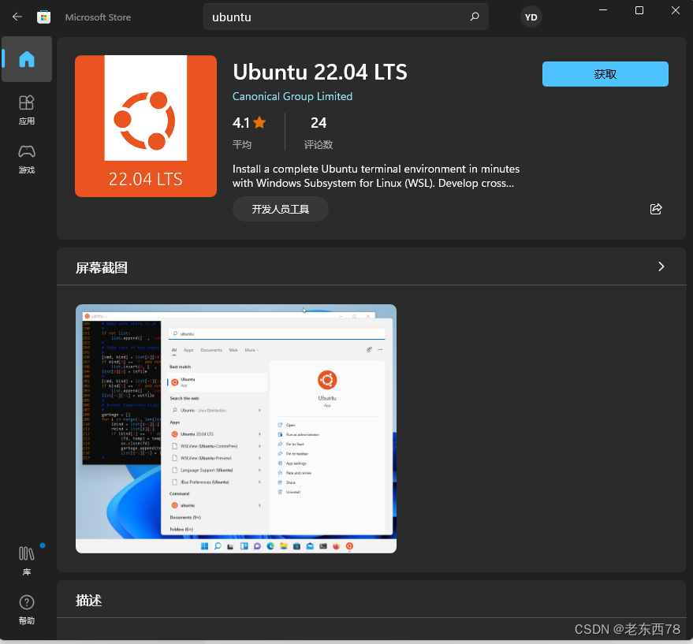
Task: Open the YD account profile
Action: click(x=531, y=17)
